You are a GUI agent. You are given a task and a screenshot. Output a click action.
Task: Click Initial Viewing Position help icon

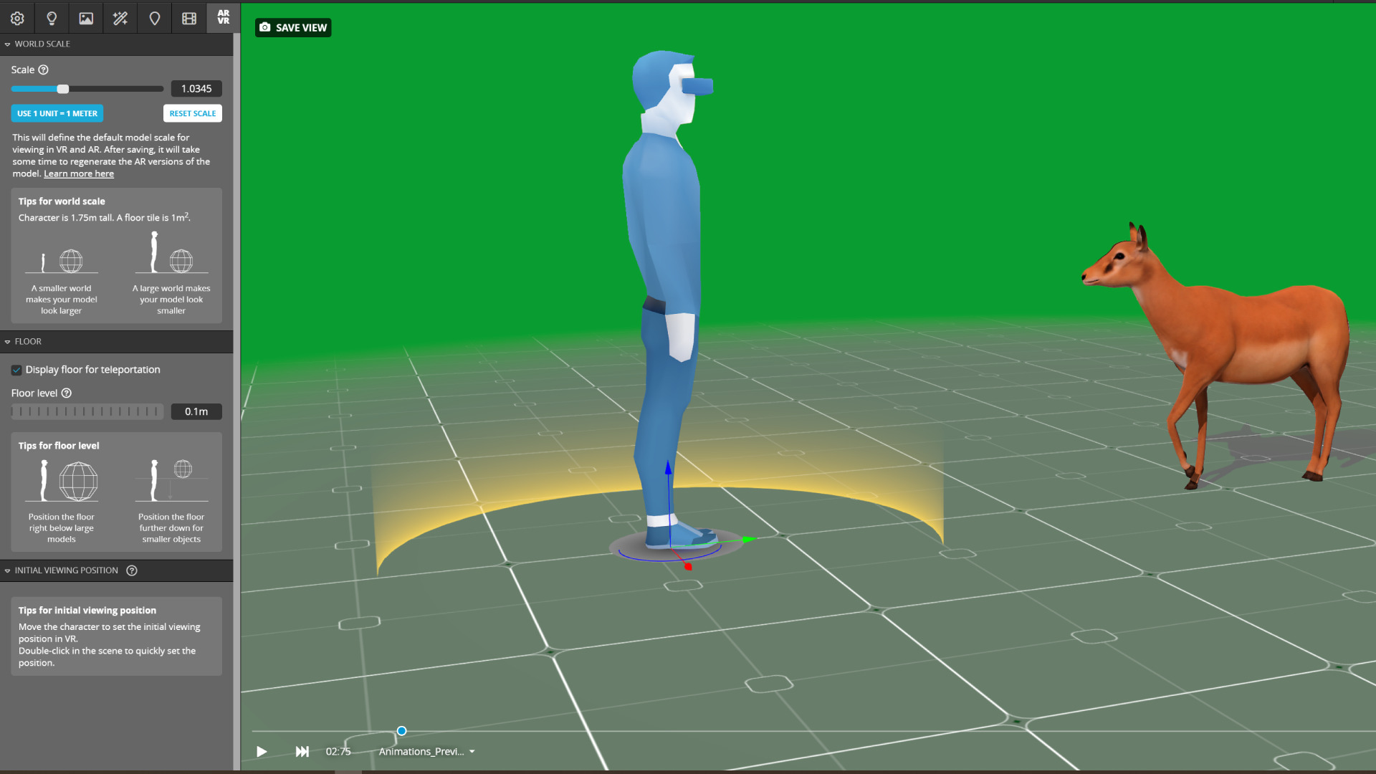132,570
